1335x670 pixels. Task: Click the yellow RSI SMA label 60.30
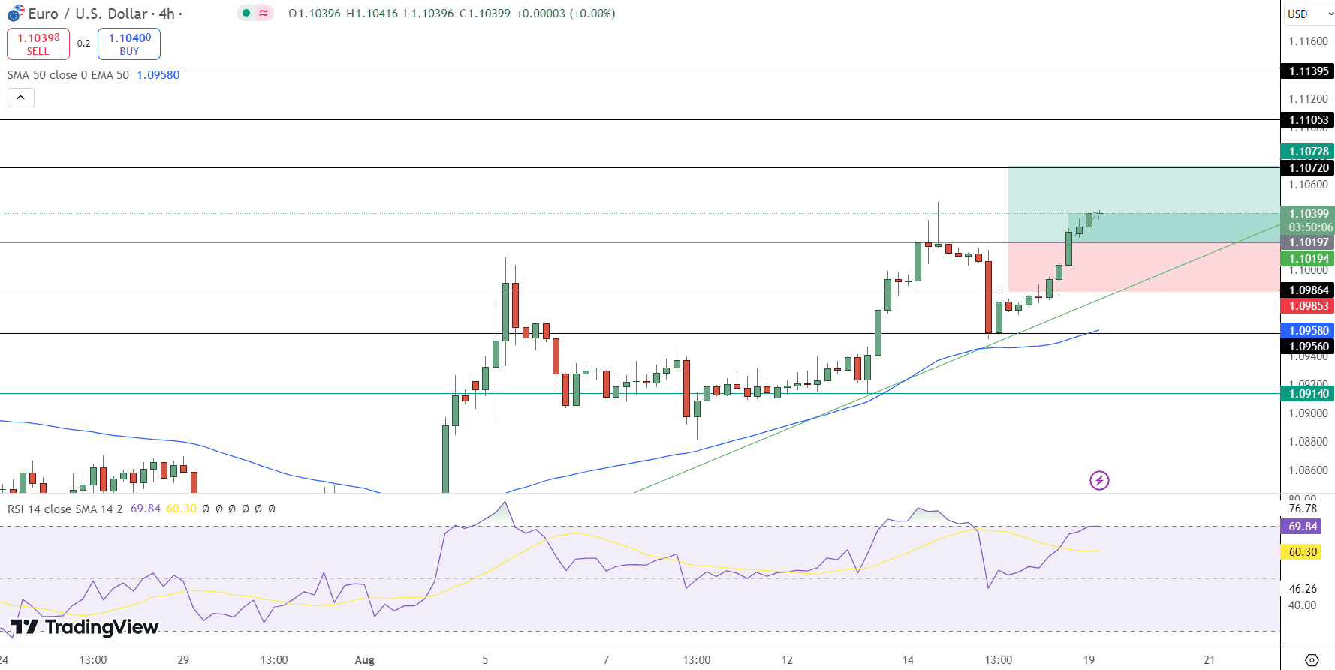[x=1302, y=552]
